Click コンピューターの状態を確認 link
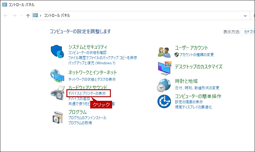Image resolution: width=255 pixels, height=152 pixels. (x=87, y=52)
